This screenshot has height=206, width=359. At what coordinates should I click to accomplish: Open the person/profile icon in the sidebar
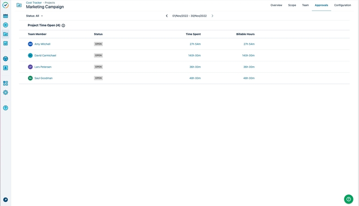(5, 68)
